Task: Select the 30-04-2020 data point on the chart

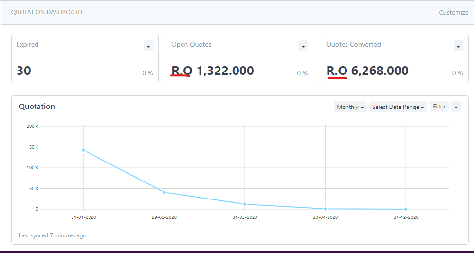Action: point(325,209)
